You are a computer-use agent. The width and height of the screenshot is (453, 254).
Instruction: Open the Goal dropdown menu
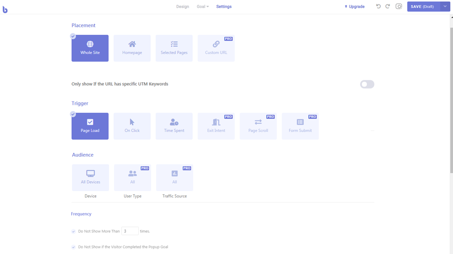pos(202,6)
